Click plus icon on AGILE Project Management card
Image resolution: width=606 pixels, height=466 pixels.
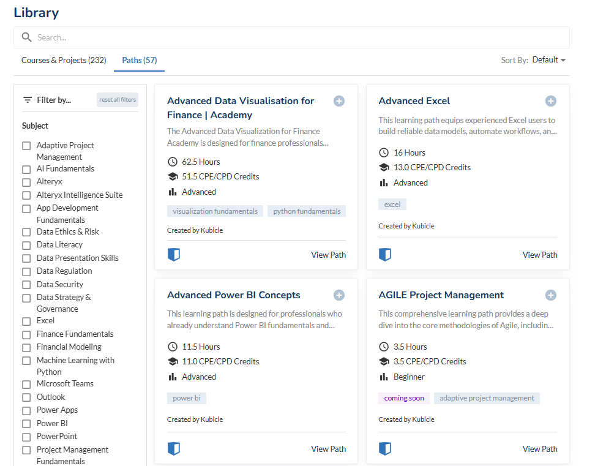click(550, 295)
